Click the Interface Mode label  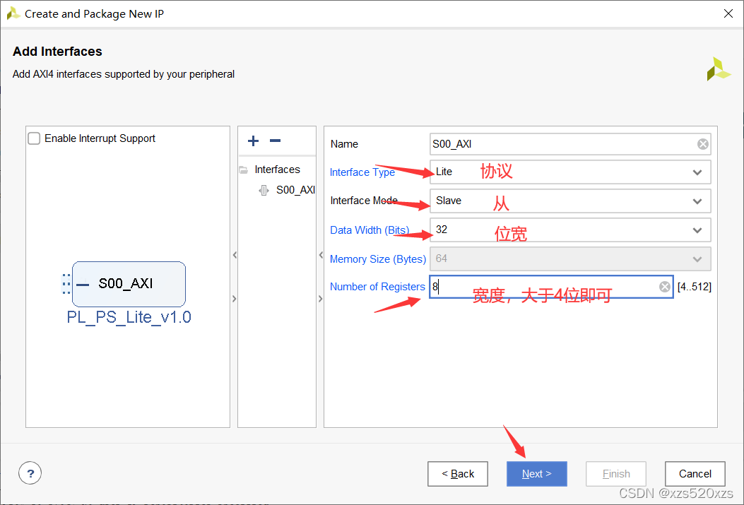pos(364,201)
